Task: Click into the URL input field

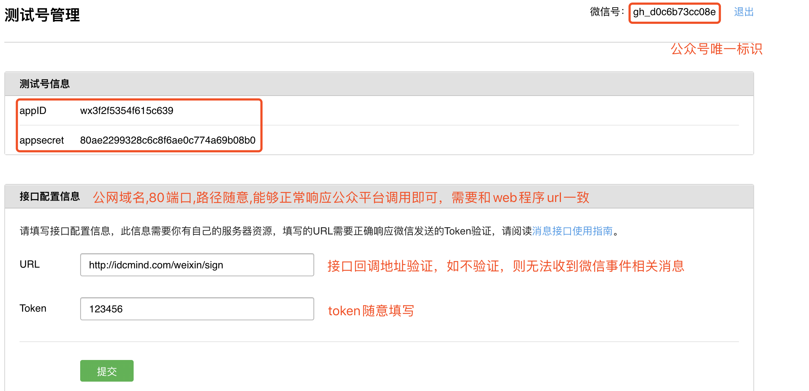Action: point(197,265)
